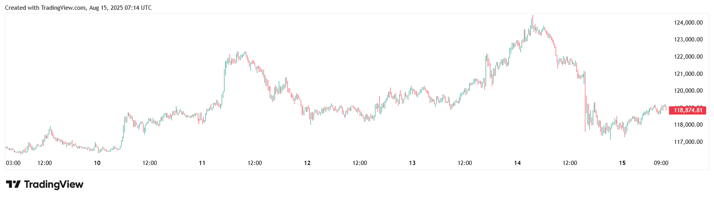The height and width of the screenshot is (199, 714).
Task: Click the red 118,874.81 current price label
Action: pos(687,110)
